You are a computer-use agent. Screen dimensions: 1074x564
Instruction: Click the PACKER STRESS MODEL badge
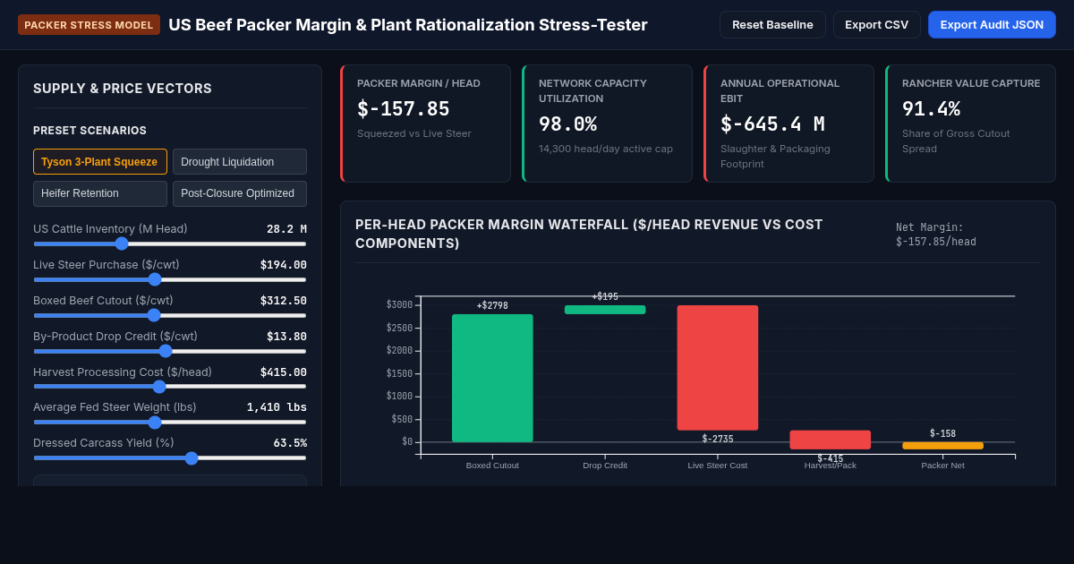click(89, 25)
